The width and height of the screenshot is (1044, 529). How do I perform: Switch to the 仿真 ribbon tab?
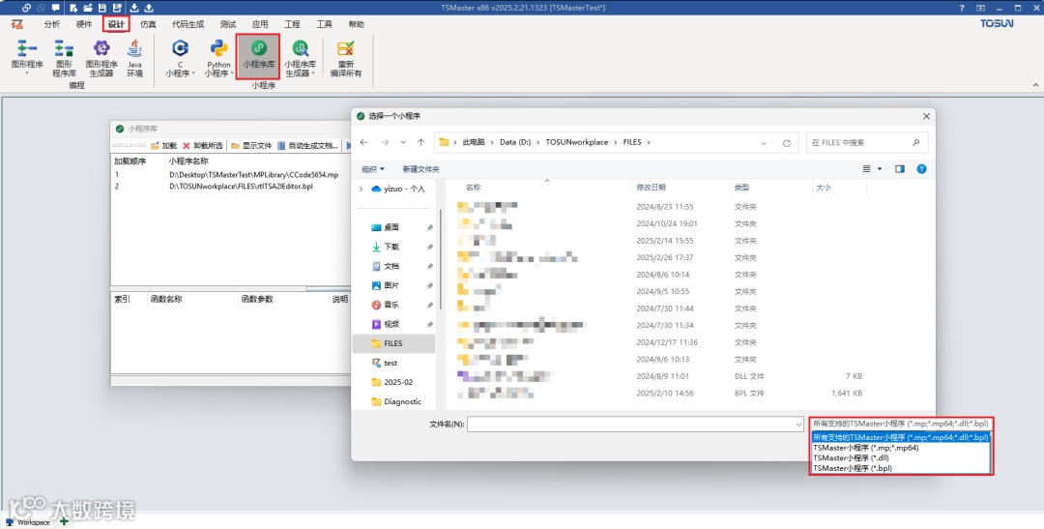(148, 24)
